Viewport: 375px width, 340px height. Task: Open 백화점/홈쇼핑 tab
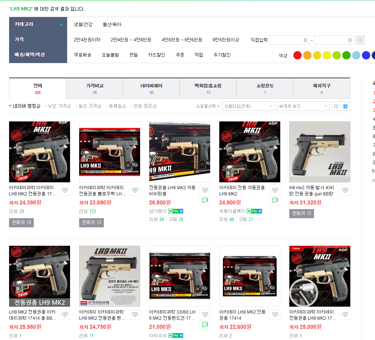(x=208, y=88)
